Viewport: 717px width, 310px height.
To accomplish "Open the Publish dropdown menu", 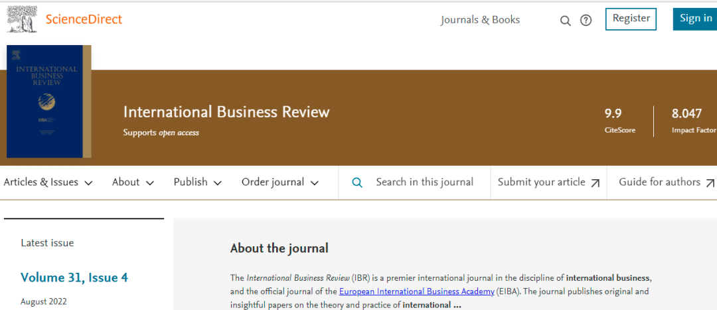I will 197,183.
